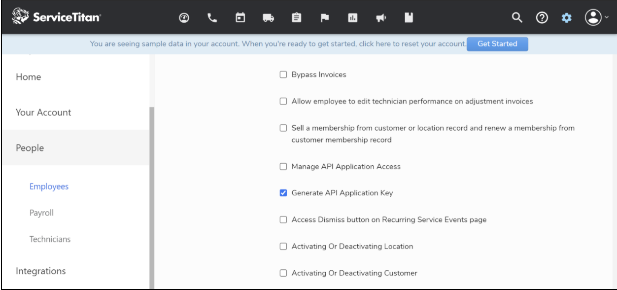Click the Get Started button
The image size is (617, 290).
[497, 44]
